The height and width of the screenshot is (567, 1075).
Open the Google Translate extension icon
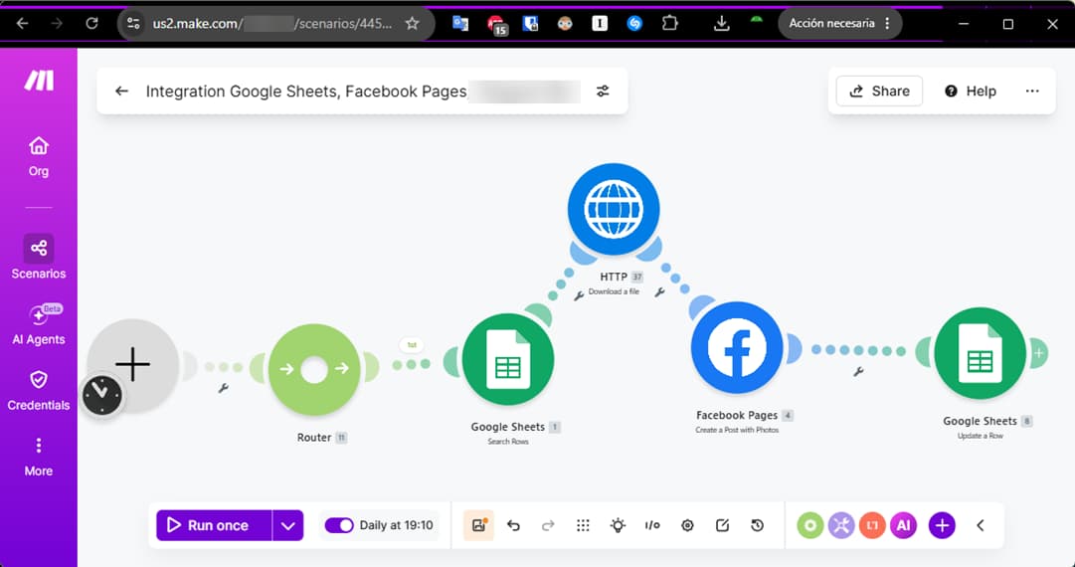tap(460, 23)
